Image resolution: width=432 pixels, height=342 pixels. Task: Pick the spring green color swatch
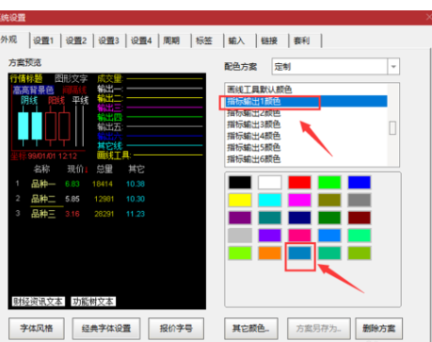[x=360, y=236]
